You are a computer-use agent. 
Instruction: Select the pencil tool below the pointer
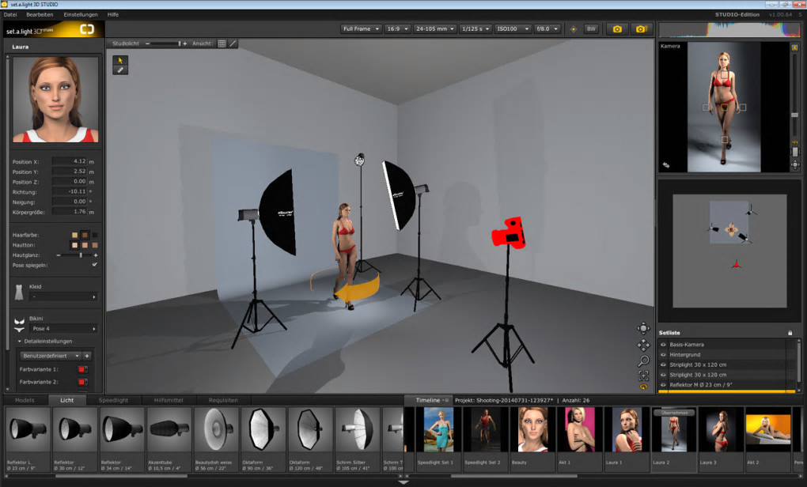click(120, 70)
